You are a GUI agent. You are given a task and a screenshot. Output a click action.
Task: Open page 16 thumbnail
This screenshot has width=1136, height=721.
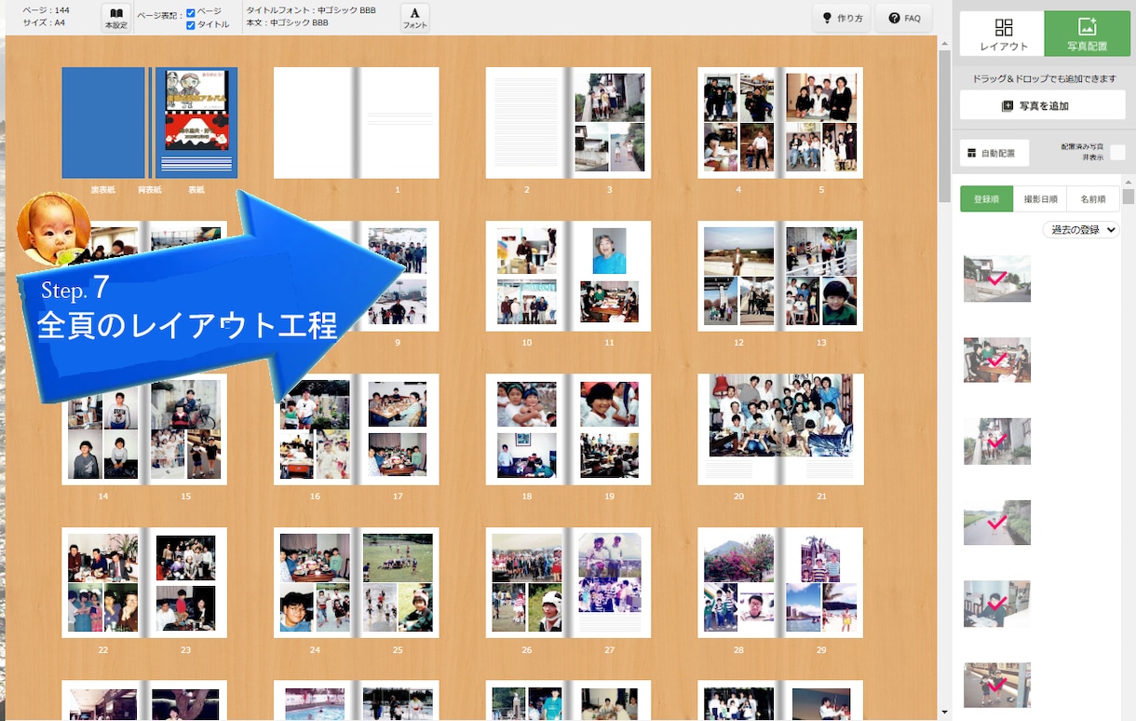315,429
